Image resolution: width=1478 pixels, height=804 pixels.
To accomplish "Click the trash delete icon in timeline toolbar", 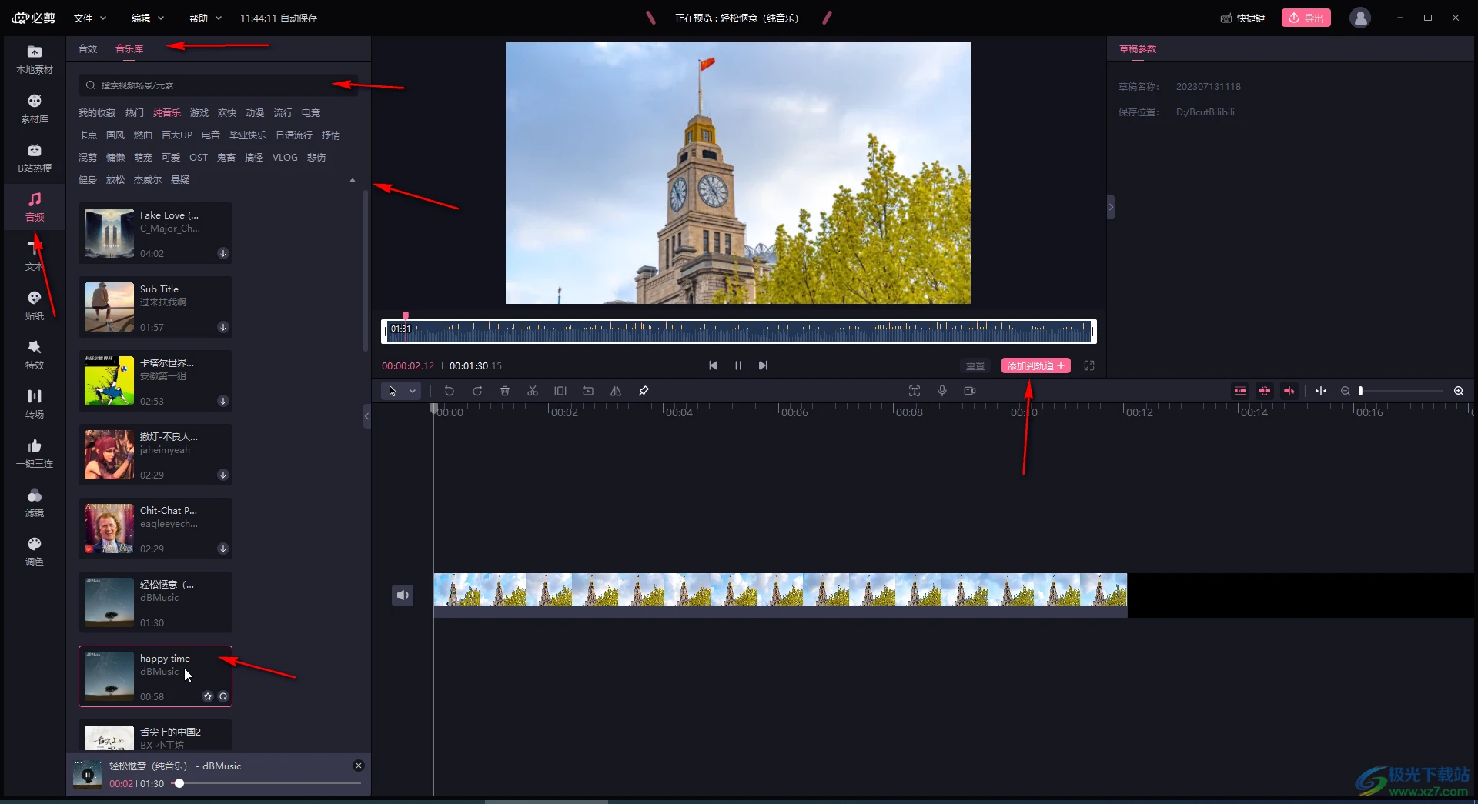I will click(x=505, y=391).
